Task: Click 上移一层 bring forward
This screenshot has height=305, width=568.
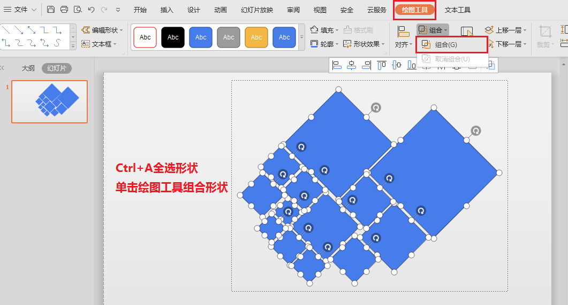Action: coord(506,30)
